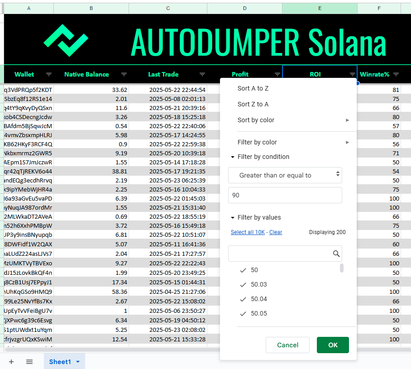Click the AutoDumper logo image
411x369 pixels.
[66, 40]
